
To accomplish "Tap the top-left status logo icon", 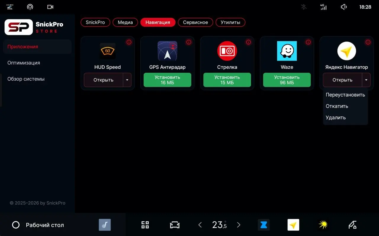I will tap(10, 7).
